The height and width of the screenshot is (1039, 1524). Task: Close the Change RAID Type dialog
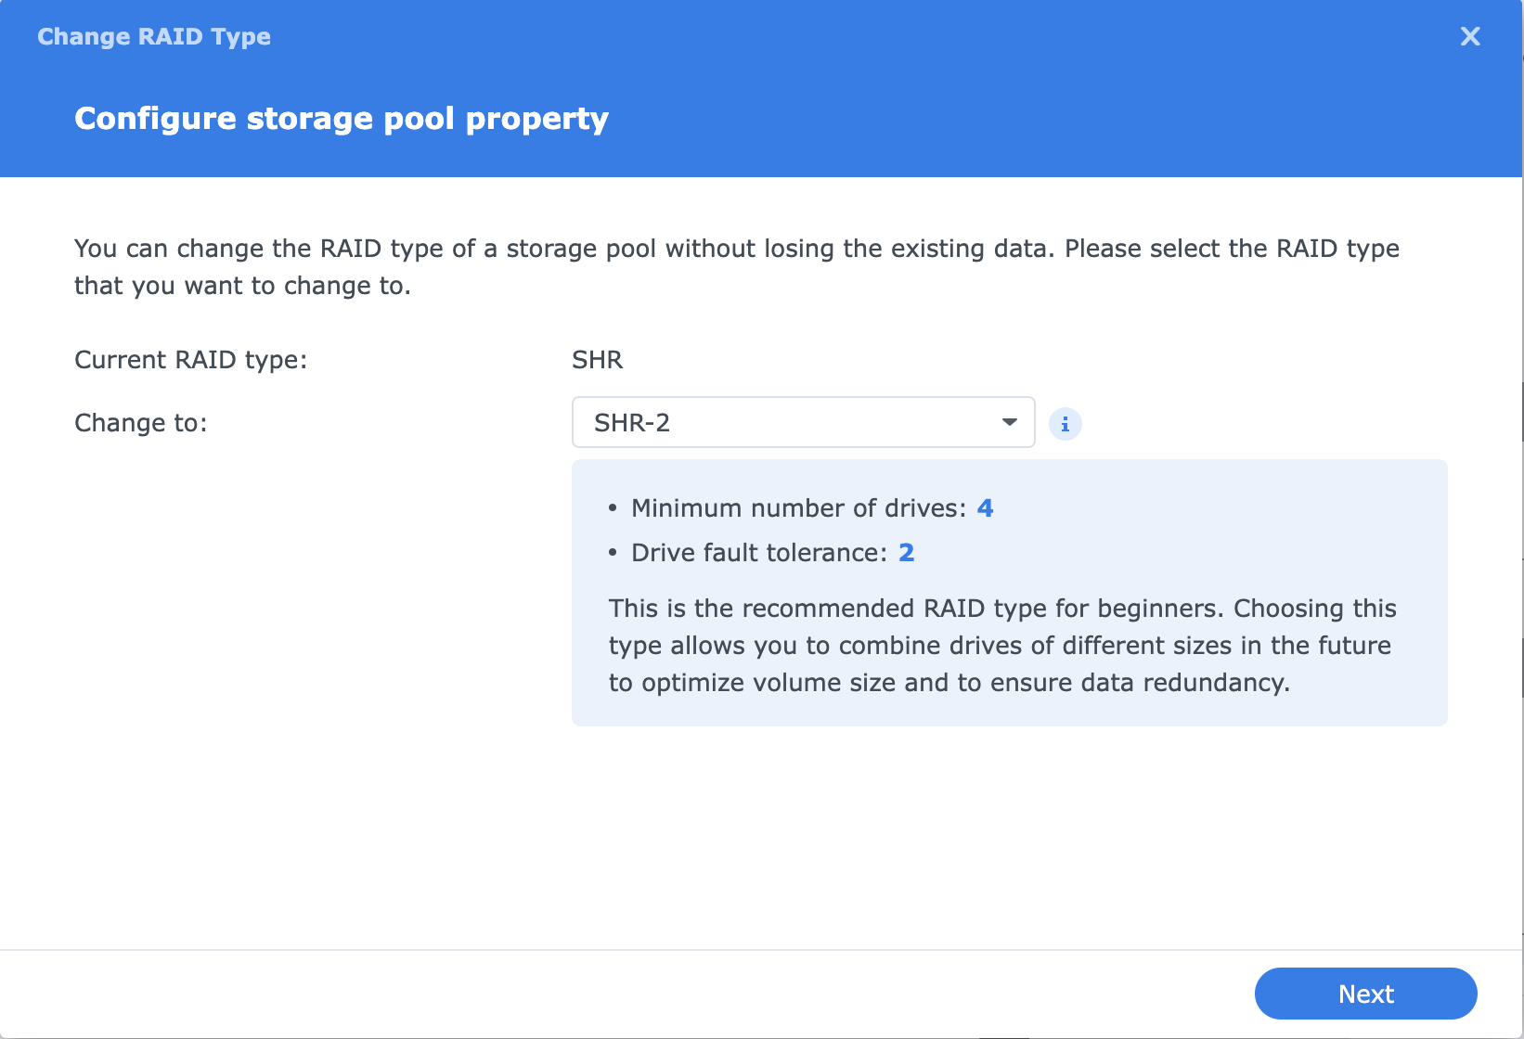pyautogui.click(x=1469, y=36)
